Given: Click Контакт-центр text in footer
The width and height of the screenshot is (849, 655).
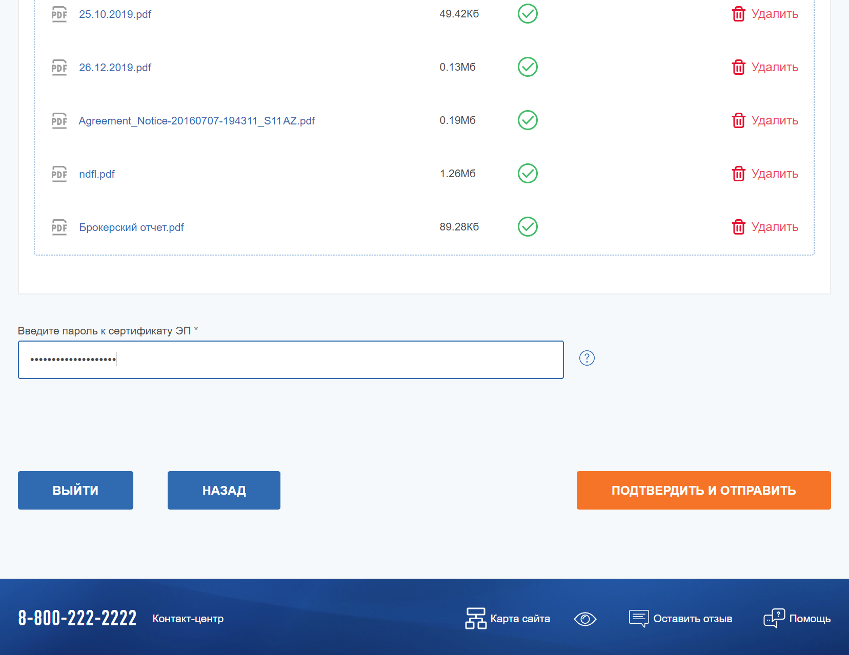Looking at the screenshot, I should click(x=188, y=619).
